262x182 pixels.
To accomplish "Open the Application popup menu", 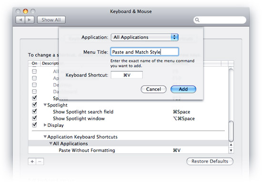I will coord(144,37).
